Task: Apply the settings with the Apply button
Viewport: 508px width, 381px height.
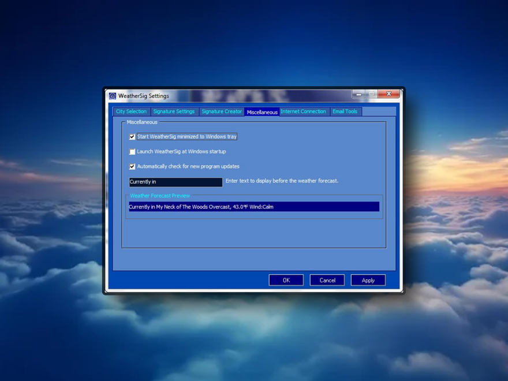Action: tap(368, 280)
